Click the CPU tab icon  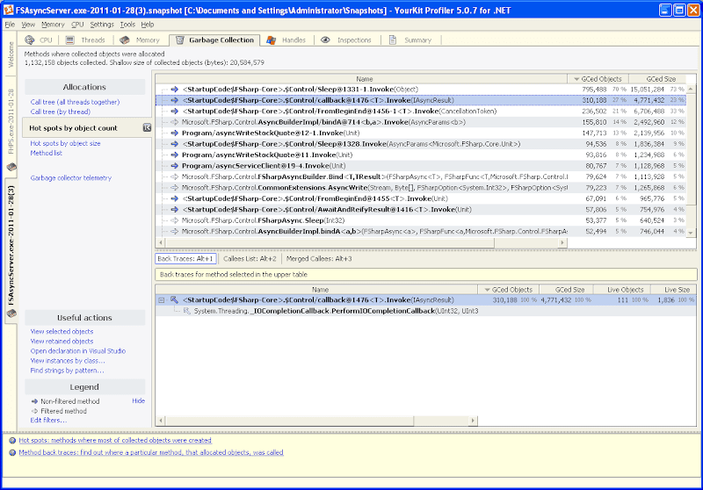[x=30, y=40]
